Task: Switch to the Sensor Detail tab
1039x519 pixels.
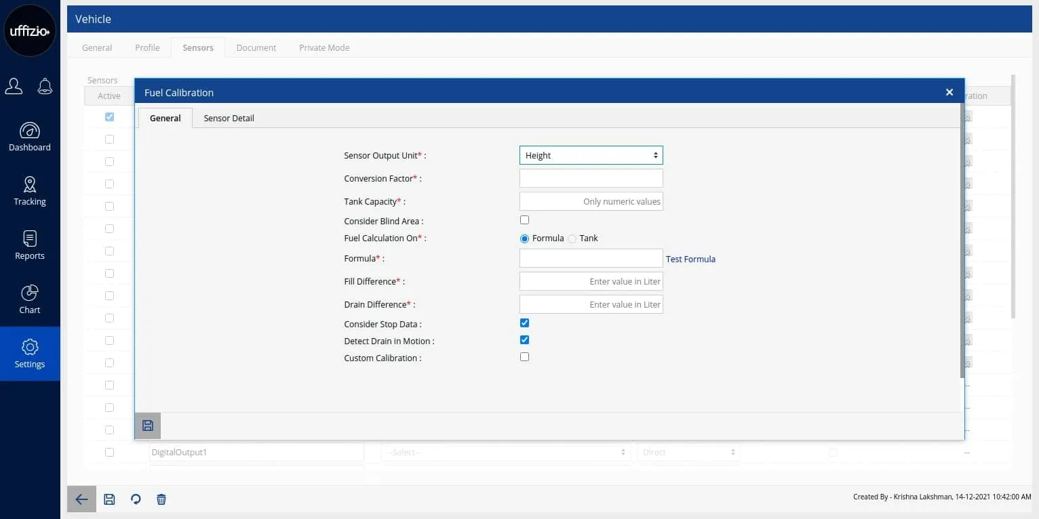Action: pos(229,118)
